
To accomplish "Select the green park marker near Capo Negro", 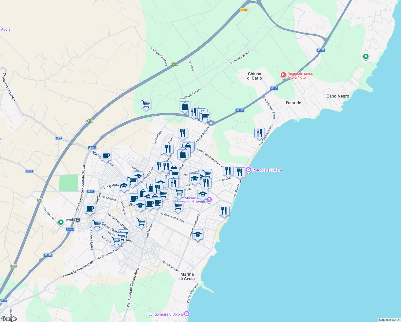I will point(366,57).
